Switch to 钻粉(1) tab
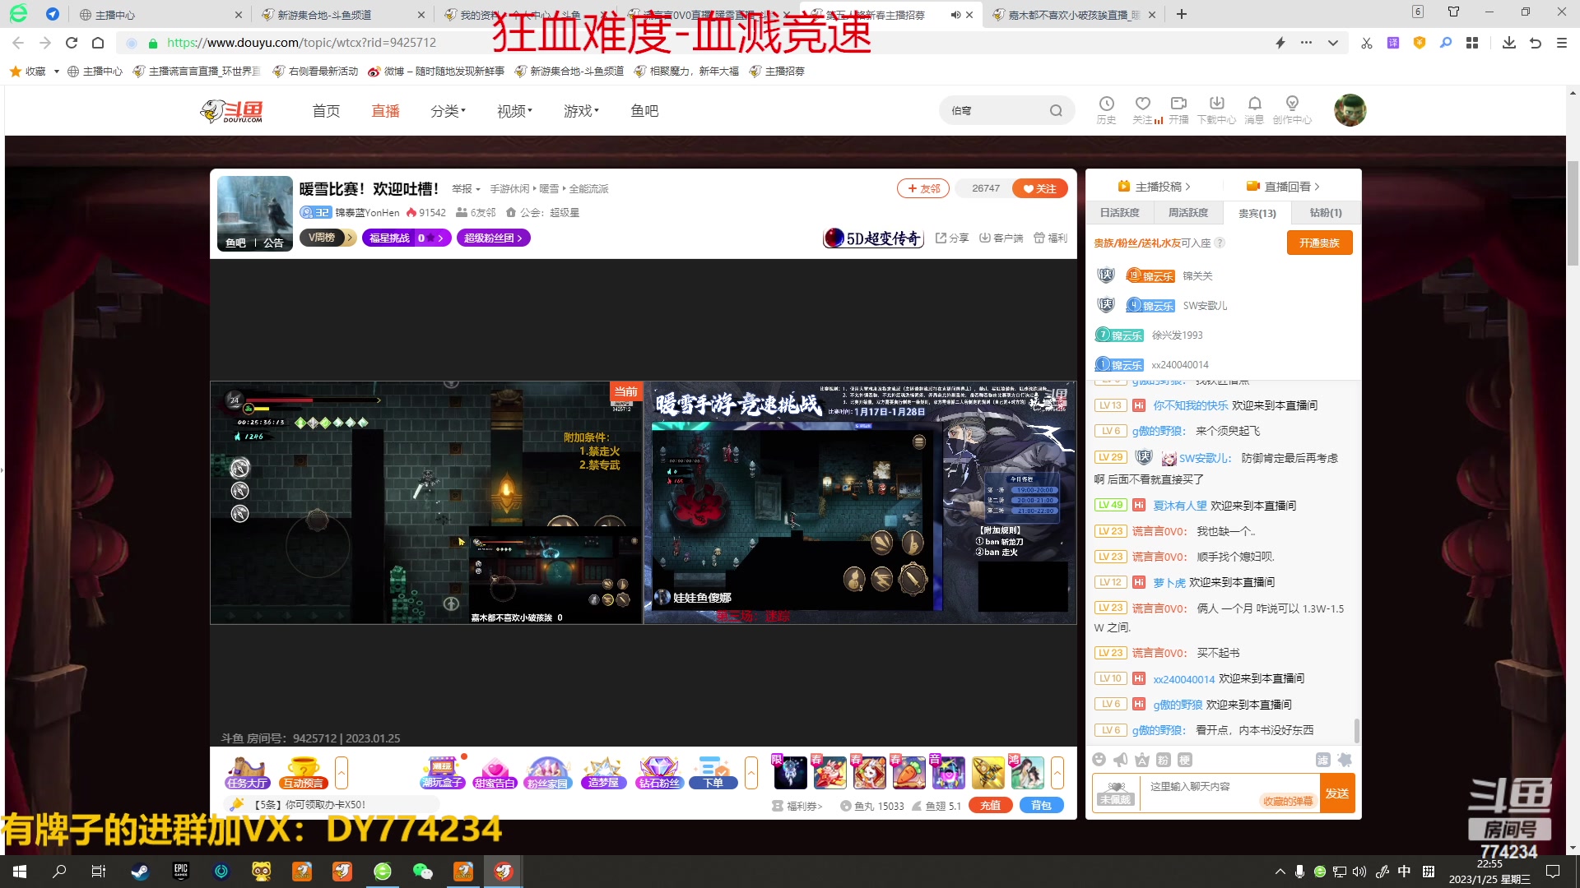Screen dimensions: 1580x888 click(1326, 213)
